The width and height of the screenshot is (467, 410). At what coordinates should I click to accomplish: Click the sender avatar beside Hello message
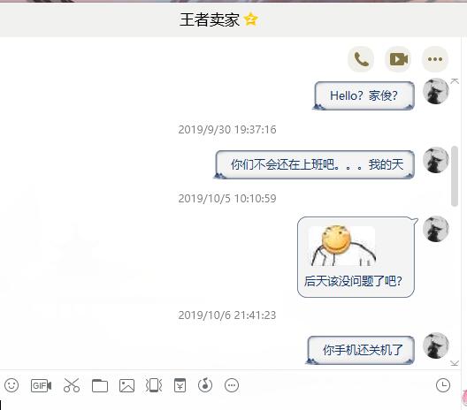tap(435, 91)
